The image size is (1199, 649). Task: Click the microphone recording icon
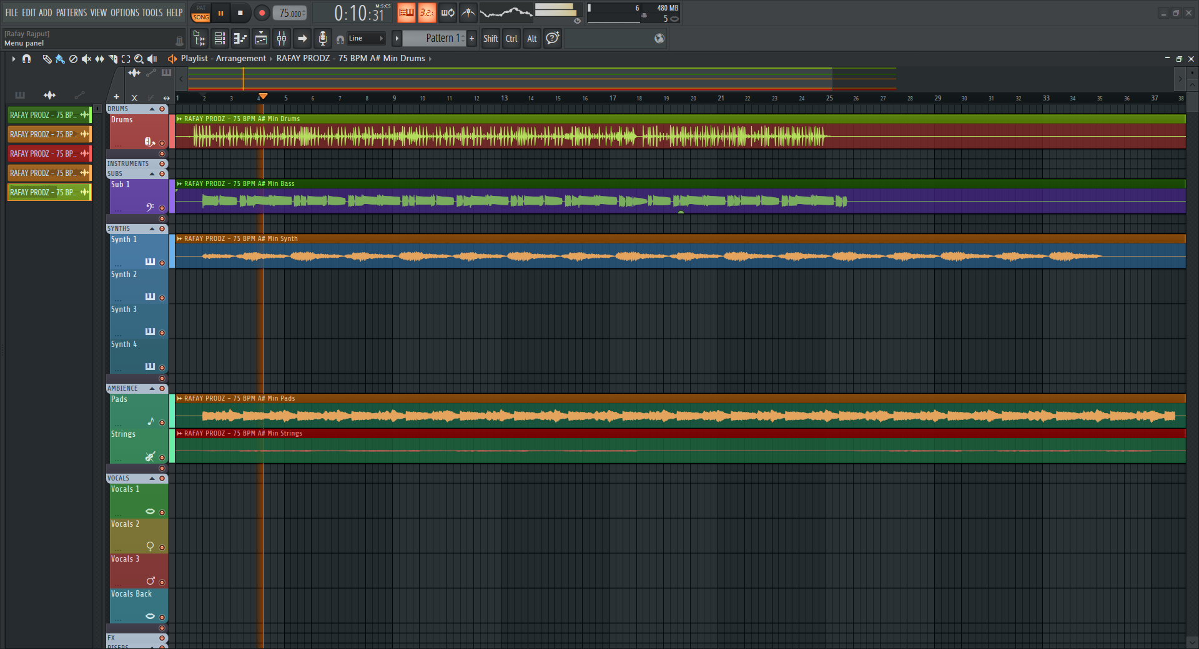(x=322, y=39)
